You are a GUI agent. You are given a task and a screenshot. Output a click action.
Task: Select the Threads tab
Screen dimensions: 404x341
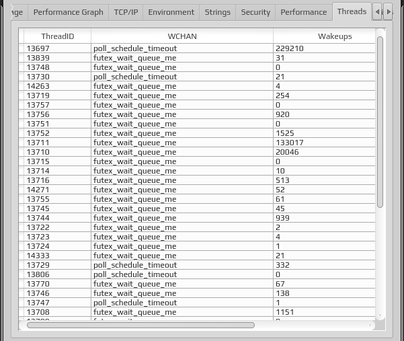point(352,11)
